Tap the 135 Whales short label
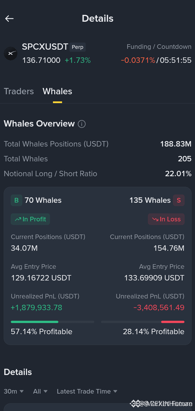The width and height of the screenshot is (195, 411). (150, 200)
